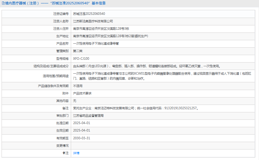Select production address with 委托生产 note
The height and width of the screenshot is (160, 259).
coord(111,36)
